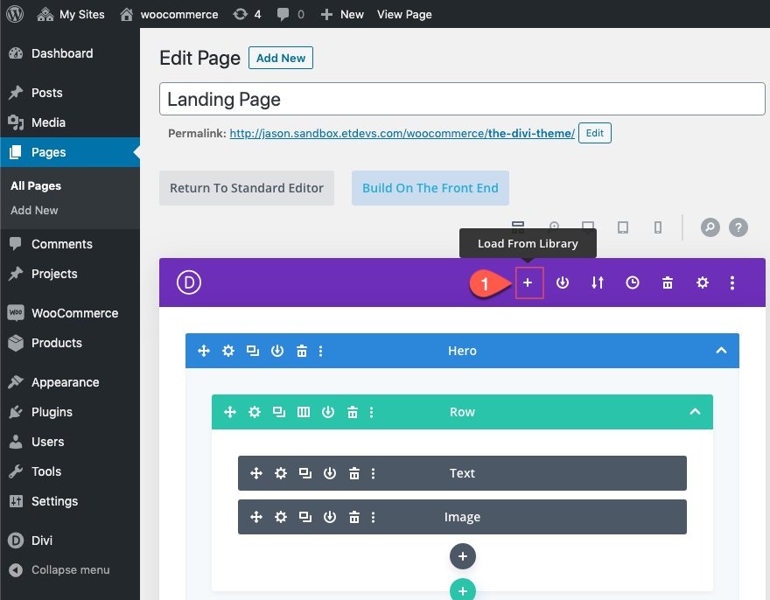
Task: Change column structure icon on Row bar
Action: pos(304,412)
